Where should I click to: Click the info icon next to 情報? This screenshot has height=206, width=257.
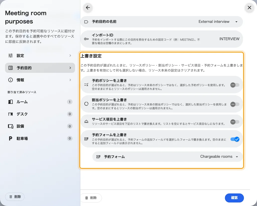coord(11,80)
